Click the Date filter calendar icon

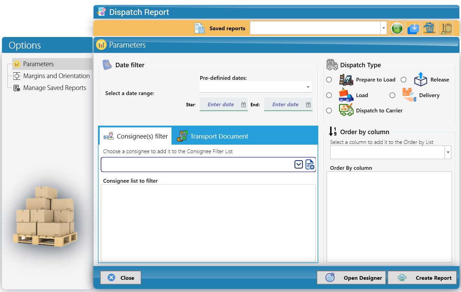tap(107, 65)
